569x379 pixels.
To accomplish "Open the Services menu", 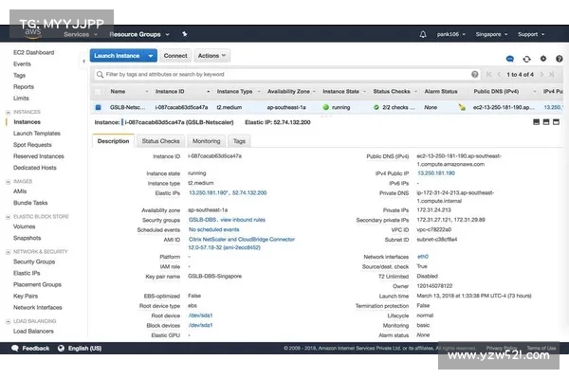I will coord(81,34).
